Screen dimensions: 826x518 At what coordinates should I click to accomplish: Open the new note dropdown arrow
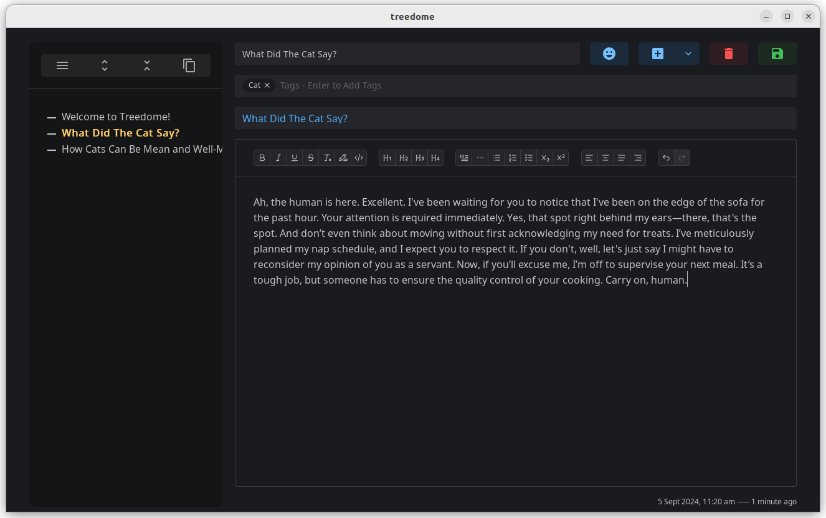pos(688,54)
